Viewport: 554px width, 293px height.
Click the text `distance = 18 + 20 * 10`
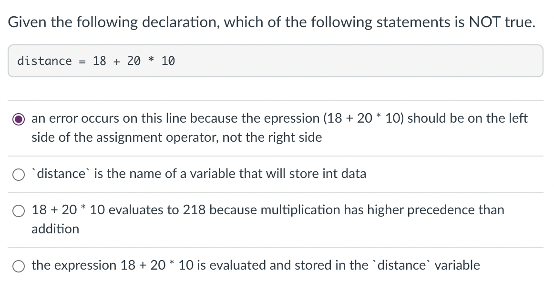click(95, 61)
